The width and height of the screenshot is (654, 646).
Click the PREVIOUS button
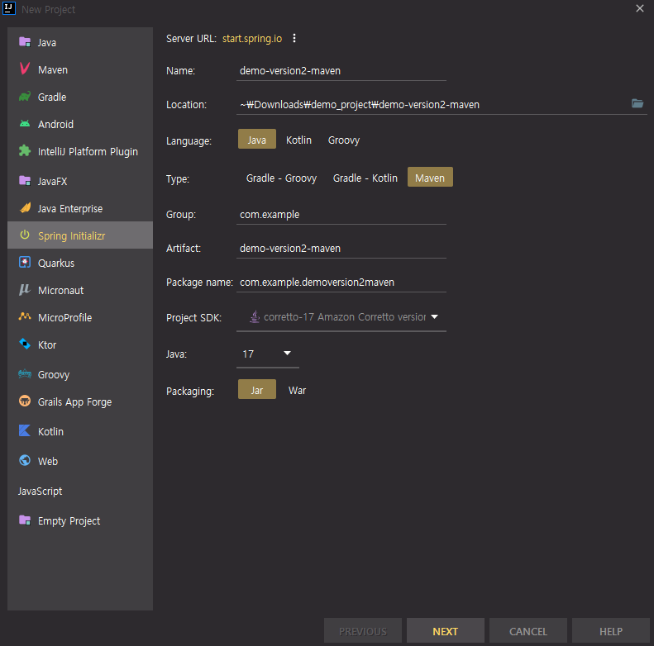363,631
